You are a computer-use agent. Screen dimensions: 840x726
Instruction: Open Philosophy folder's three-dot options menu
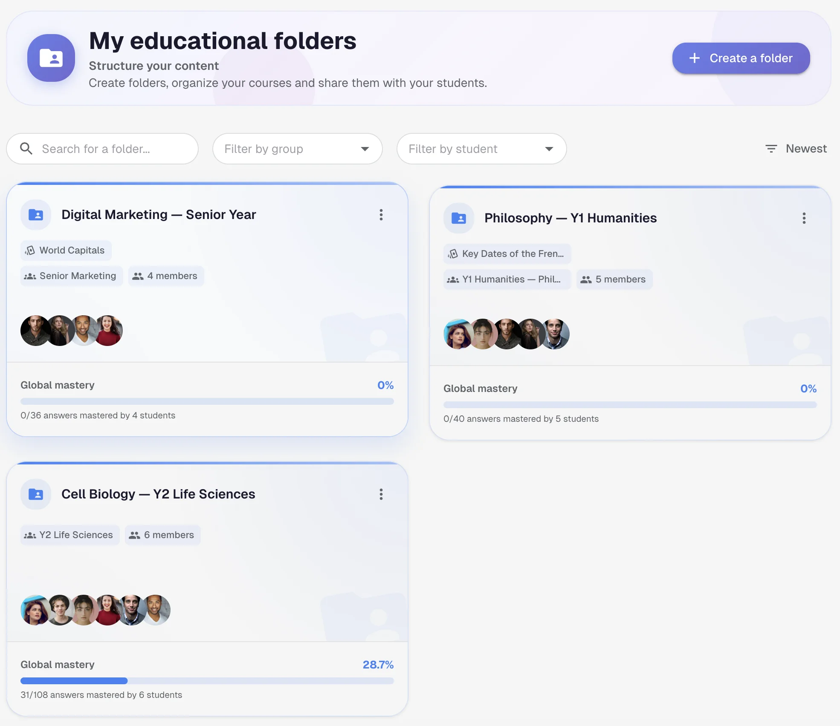[804, 218]
